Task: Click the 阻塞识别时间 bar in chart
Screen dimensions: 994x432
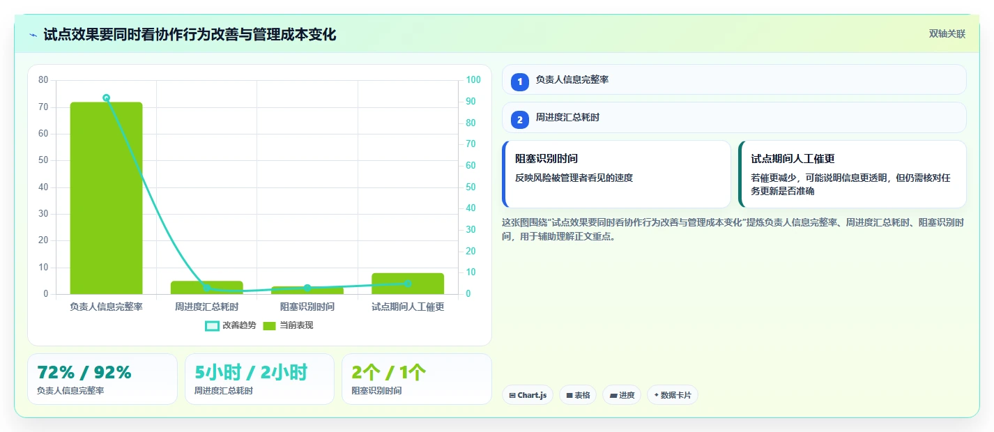Action: (x=307, y=290)
